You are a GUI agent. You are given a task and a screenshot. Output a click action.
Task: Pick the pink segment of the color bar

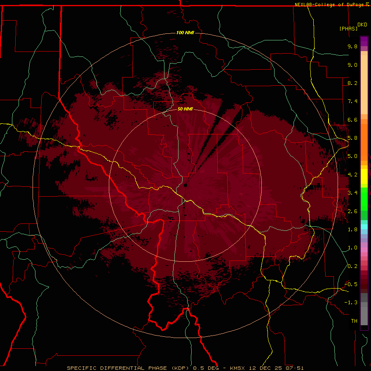(x=364, y=250)
